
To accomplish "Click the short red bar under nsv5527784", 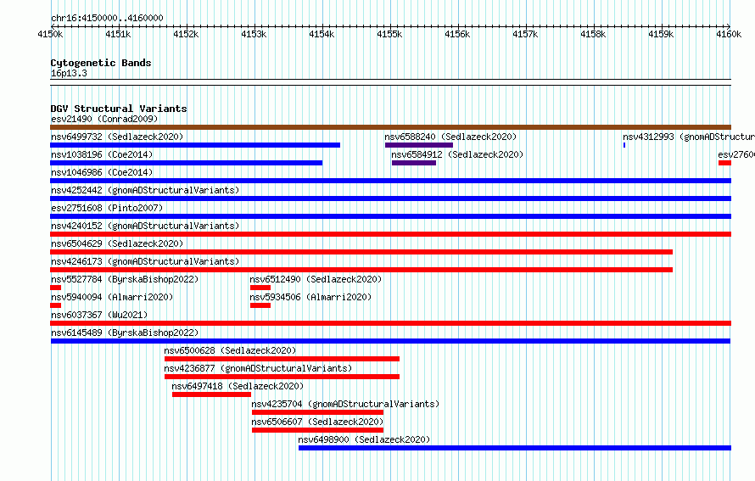I will (55, 288).
